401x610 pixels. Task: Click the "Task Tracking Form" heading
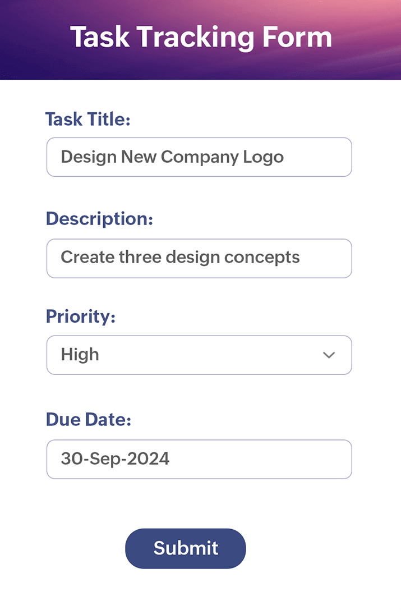201,38
